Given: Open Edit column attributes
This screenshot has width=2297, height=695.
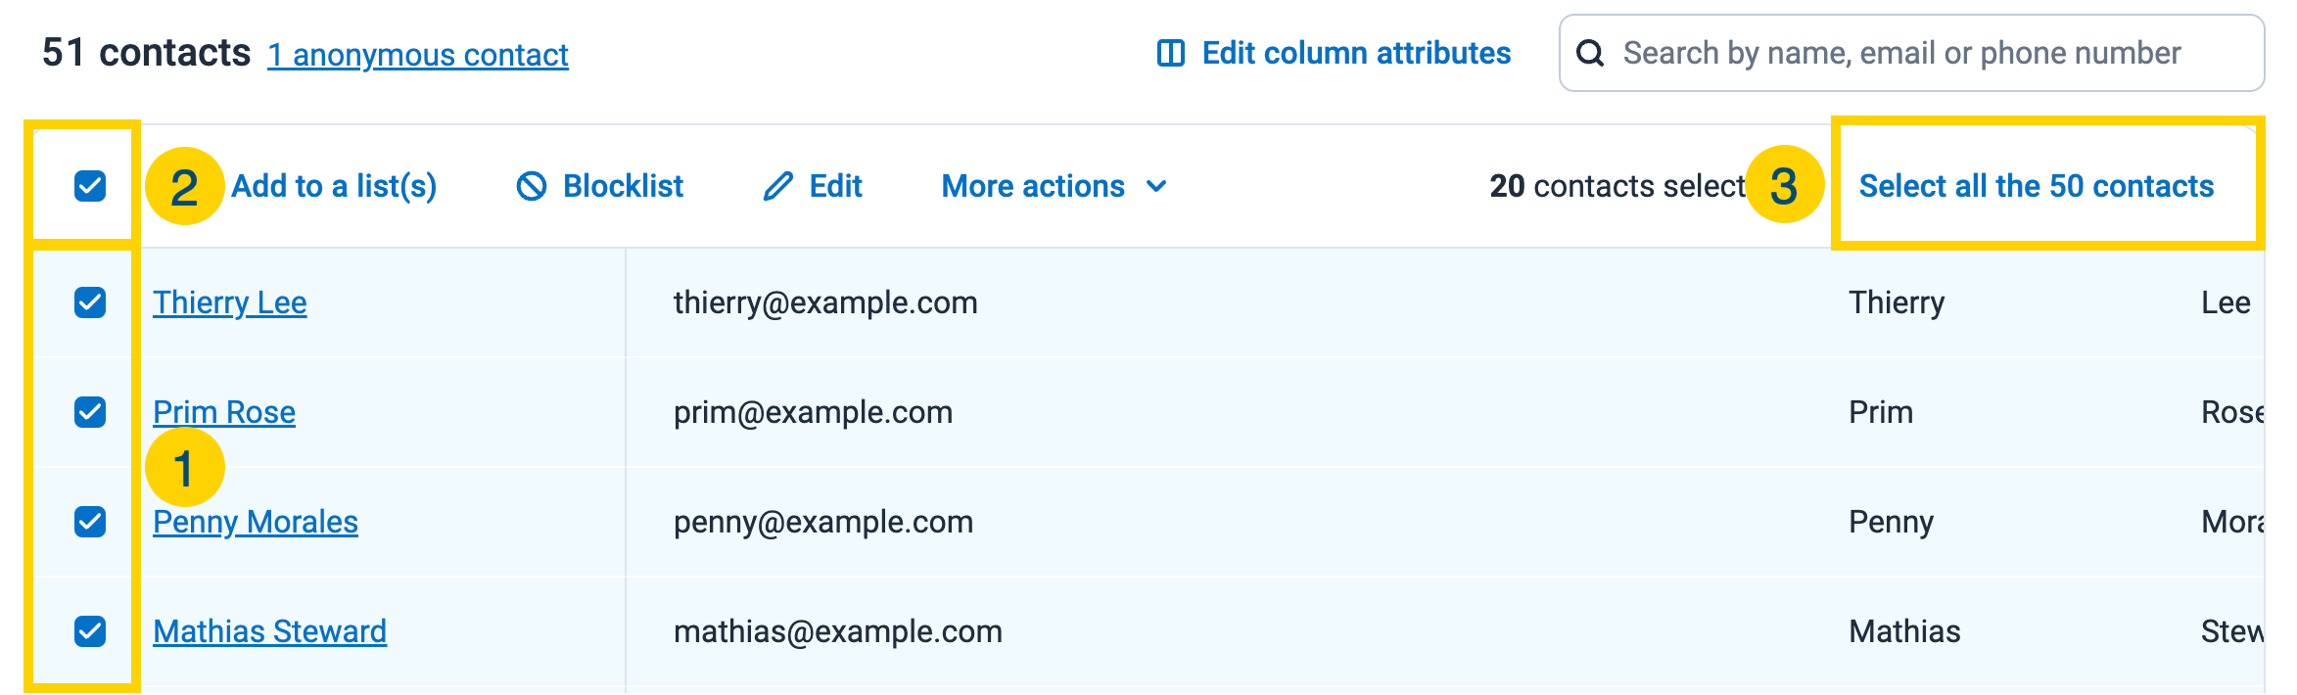Looking at the screenshot, I should pyautogui.click(x=1355, y=53).
